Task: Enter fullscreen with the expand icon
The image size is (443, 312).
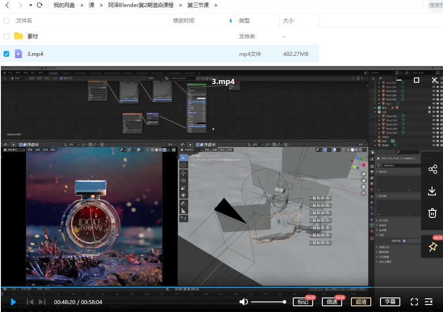Action: pos(414,302)
